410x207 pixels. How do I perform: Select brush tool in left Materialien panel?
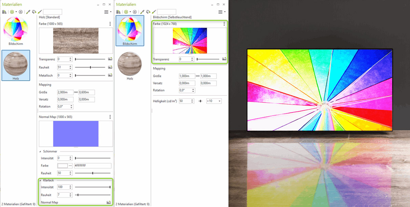pos(40,12)
